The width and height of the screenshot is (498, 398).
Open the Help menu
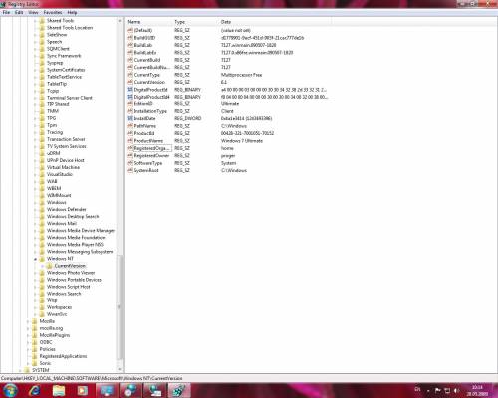click(72, 13)
